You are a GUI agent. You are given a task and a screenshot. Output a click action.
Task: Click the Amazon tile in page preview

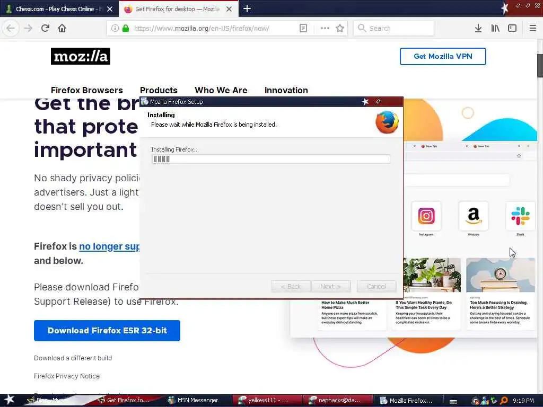[474, 216]
